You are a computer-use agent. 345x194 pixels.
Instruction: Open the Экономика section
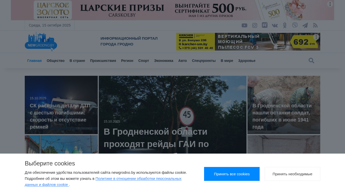[x=164, y=61]
